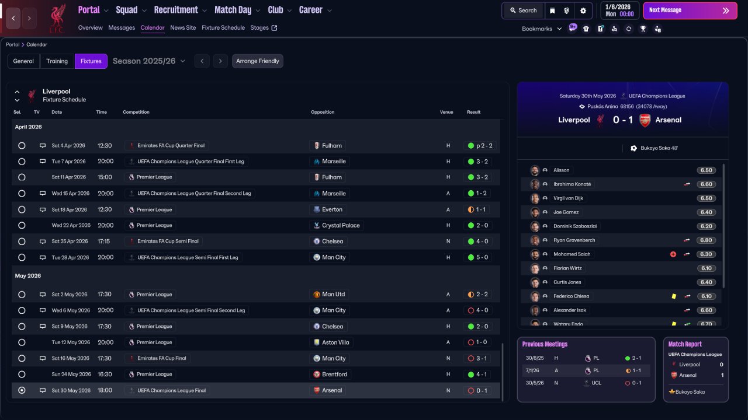The width and height of the screenshot is (748, 420).
Task: Click the Next Message button
Action: tap(690, 10)
